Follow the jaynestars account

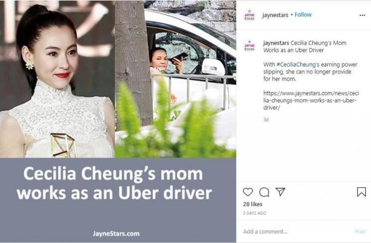click(x=303, y=14)
